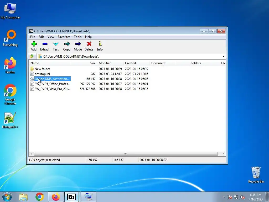Viewport: 269px width, 202px height.
Task: Click the scrollbar right arrow
Action: [x=223, y=154]
